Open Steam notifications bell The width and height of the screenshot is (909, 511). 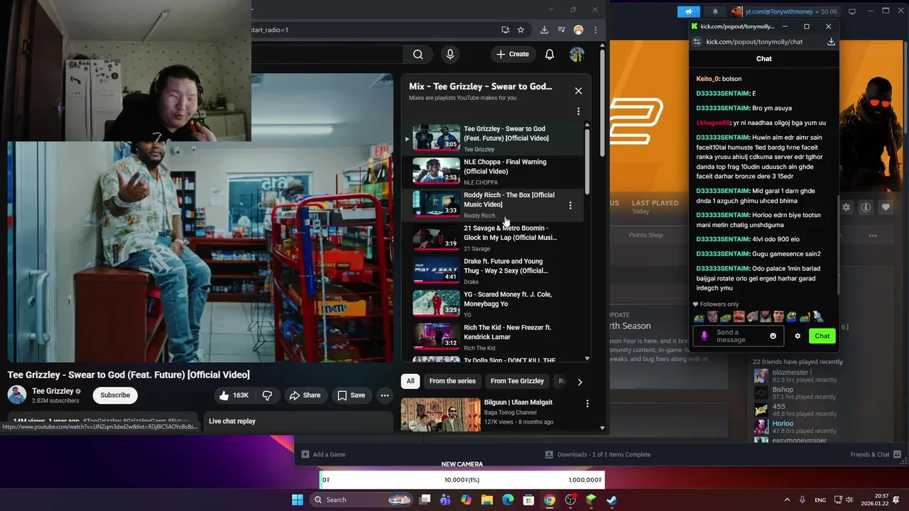coord(715,11)
